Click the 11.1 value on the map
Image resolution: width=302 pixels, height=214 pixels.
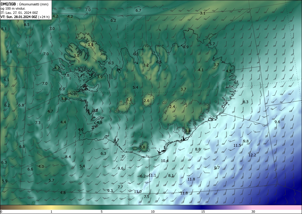pyautogui.click(x=152, y=175)
